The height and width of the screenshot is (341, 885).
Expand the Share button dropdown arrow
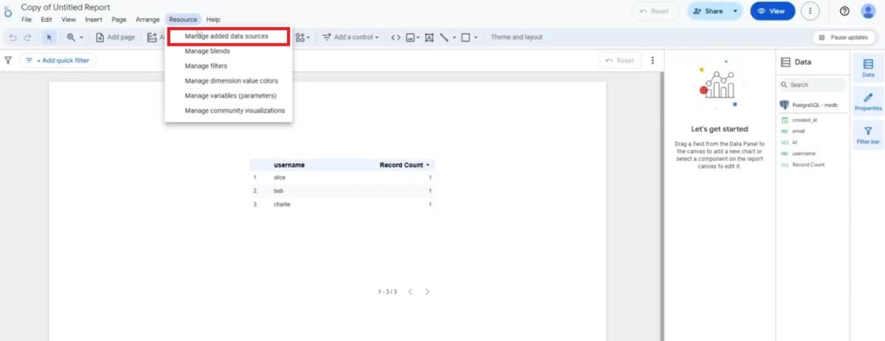coord(735,11)
